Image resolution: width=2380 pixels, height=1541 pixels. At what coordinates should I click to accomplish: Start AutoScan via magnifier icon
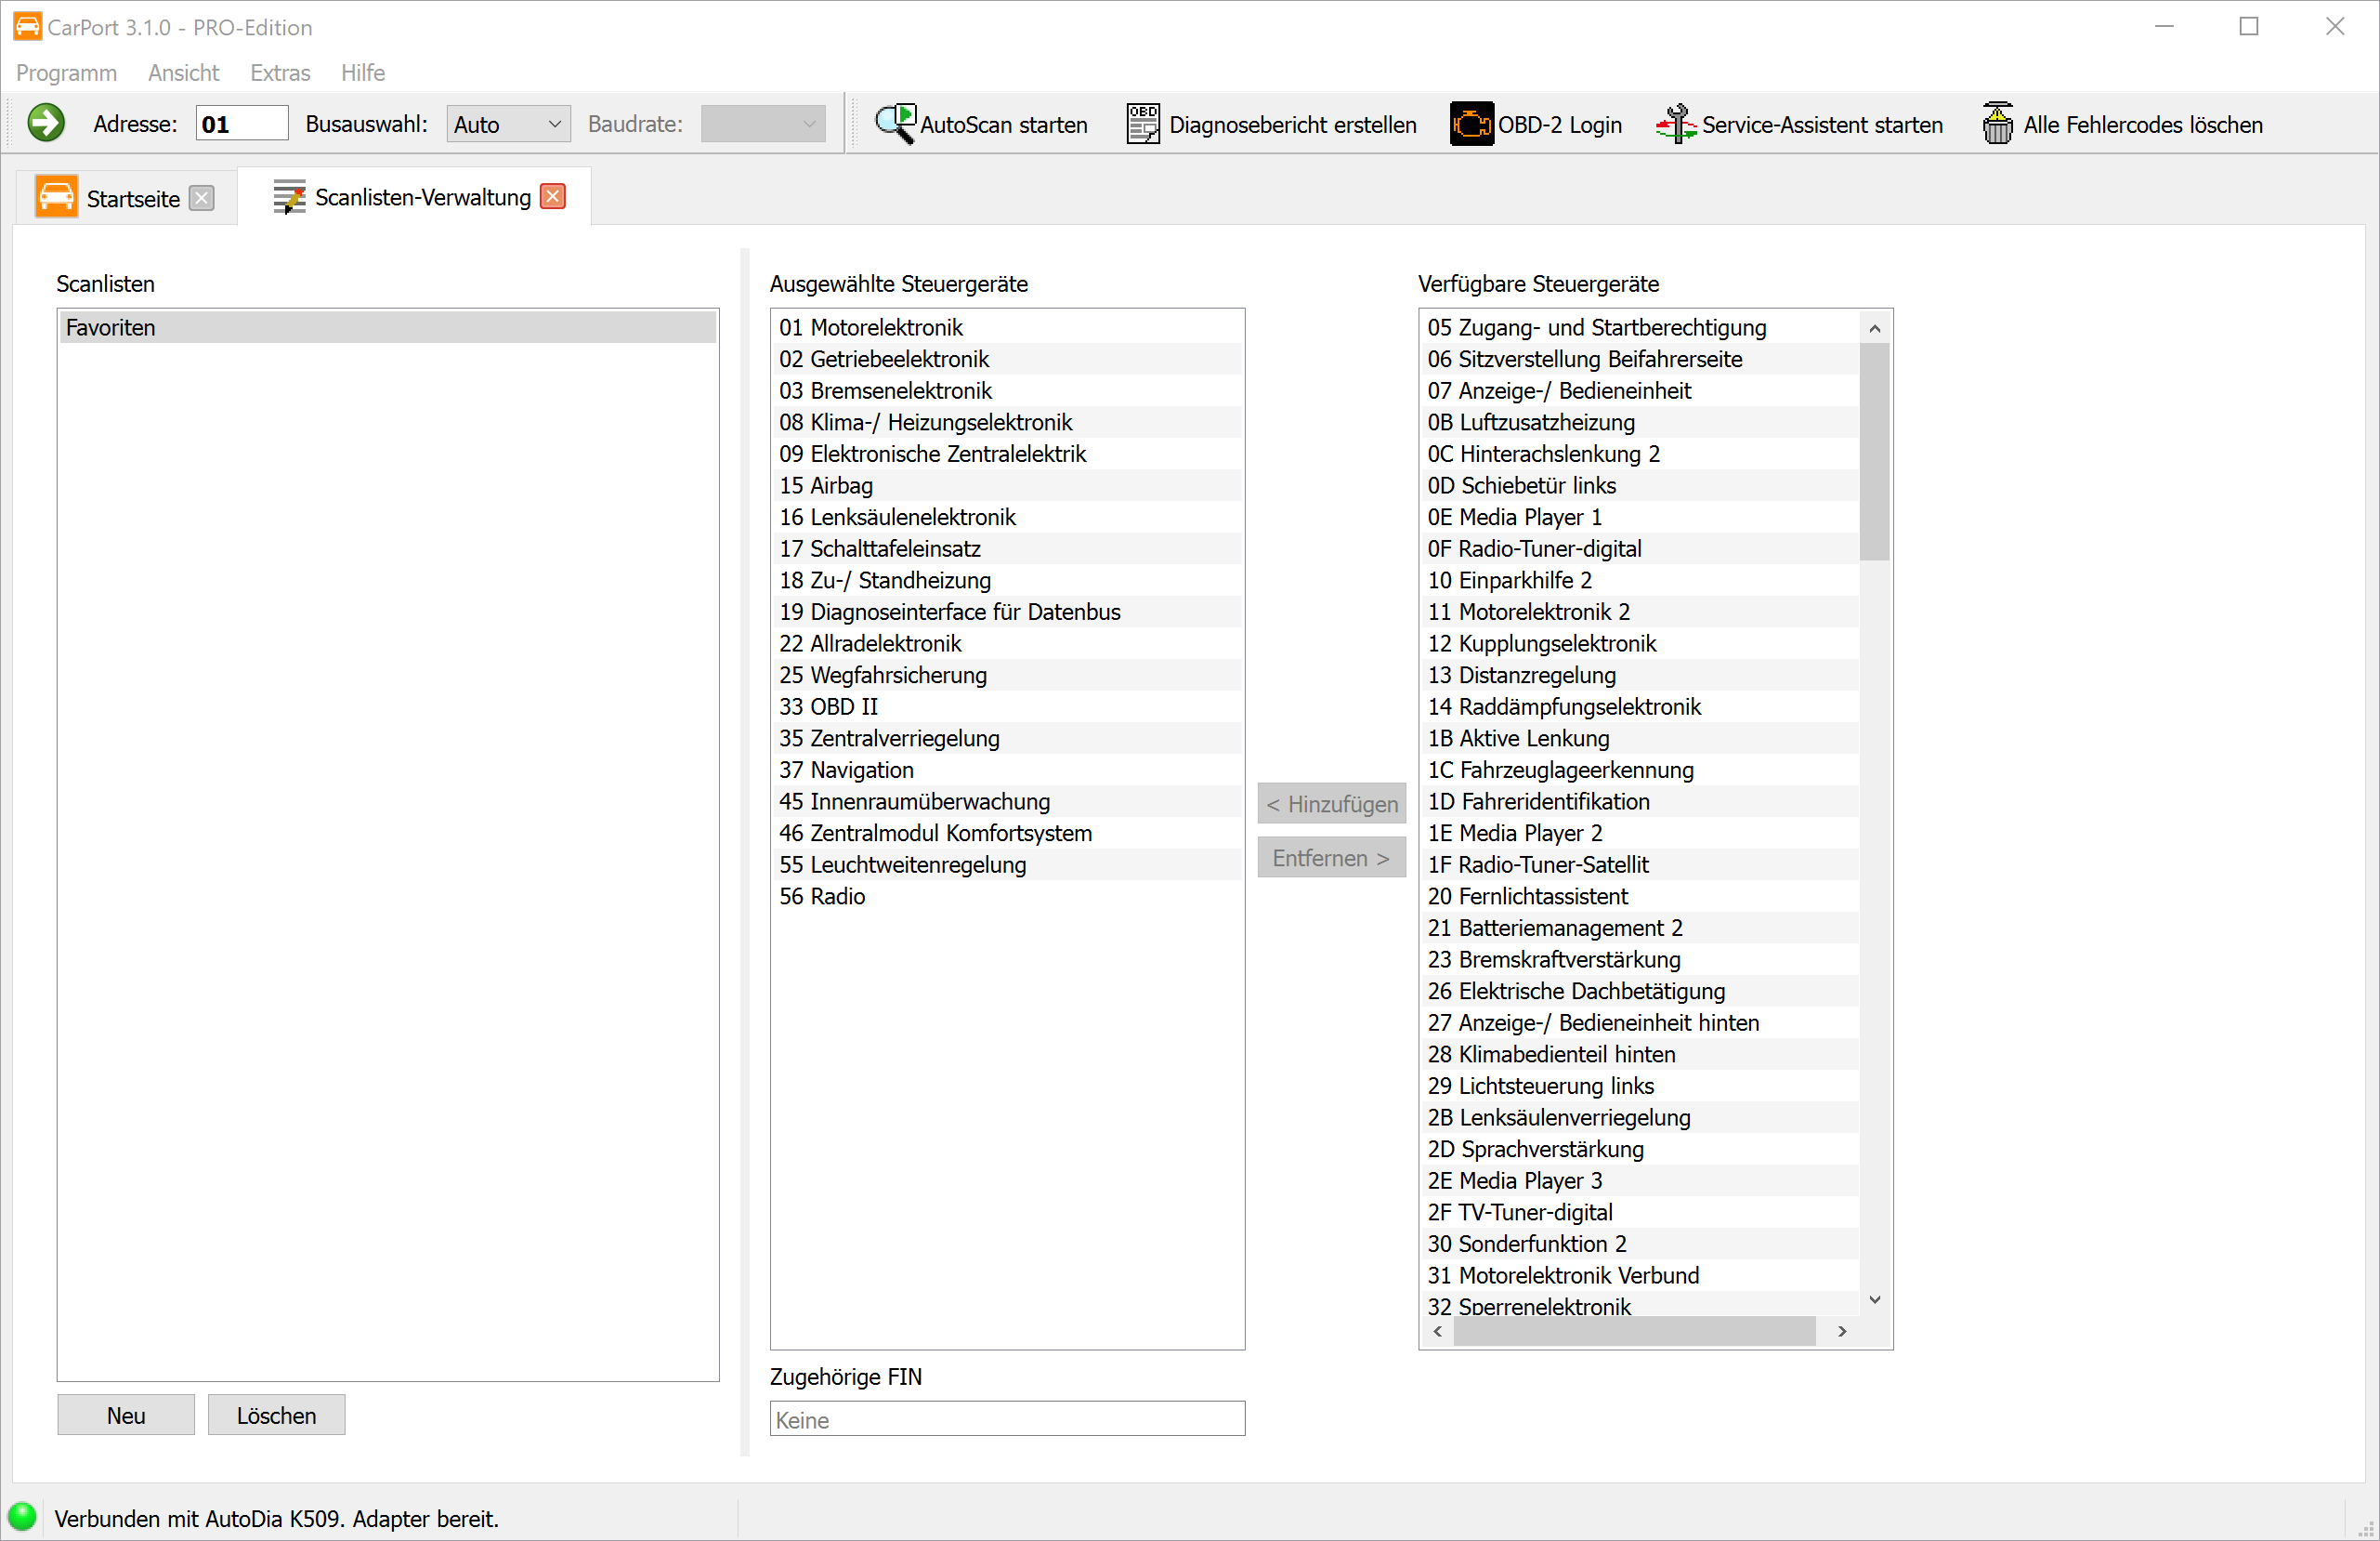pyautogui.click(x=894, y=125)
